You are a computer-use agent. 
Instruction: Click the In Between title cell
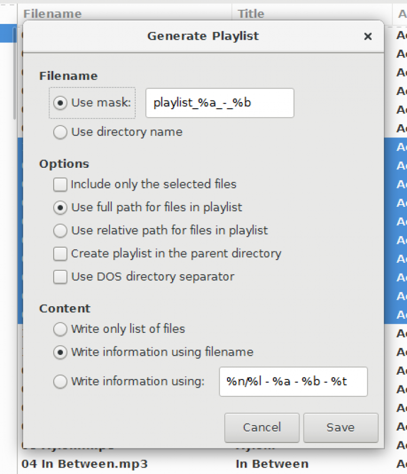coord(272,464)
